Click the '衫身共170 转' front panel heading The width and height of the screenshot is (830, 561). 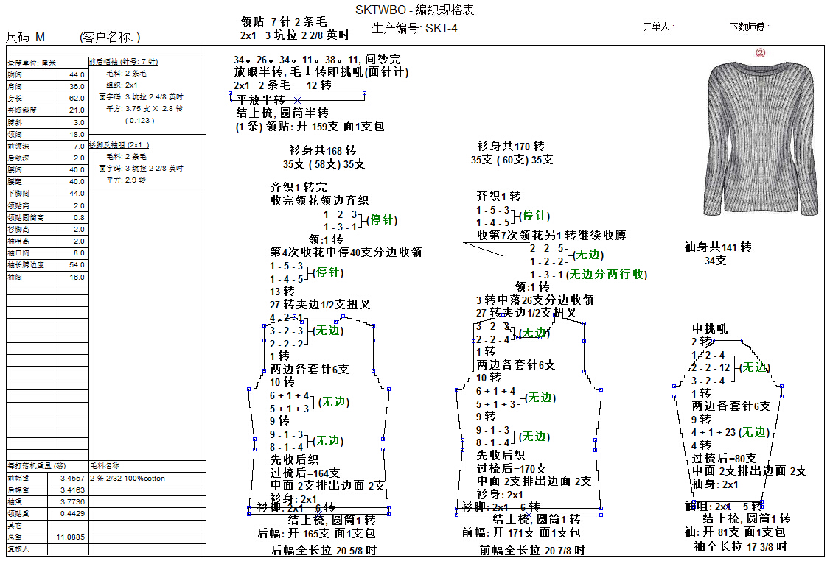click(511, 146)
